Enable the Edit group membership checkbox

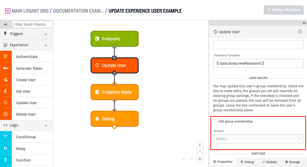[x=215, y=121]
